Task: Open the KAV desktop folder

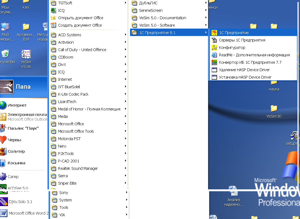Action: pyautogui.click(x=26, y=5)
